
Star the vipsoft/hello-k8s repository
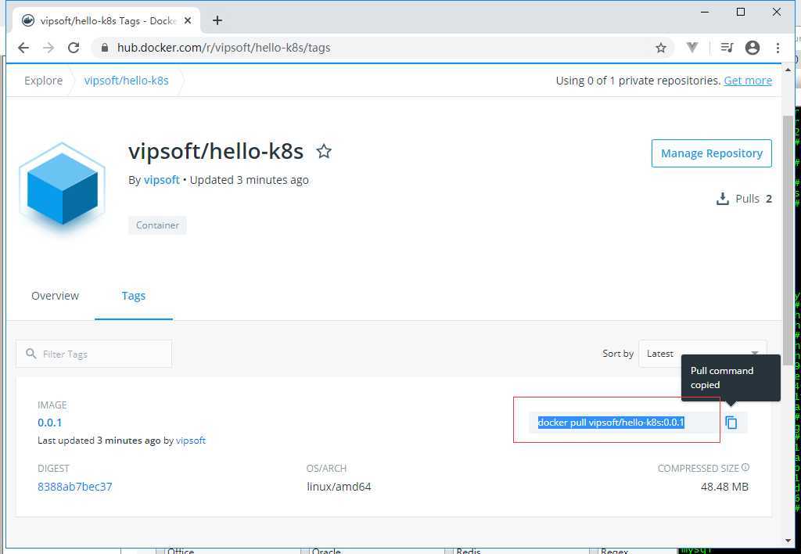[x=324, y=151]
